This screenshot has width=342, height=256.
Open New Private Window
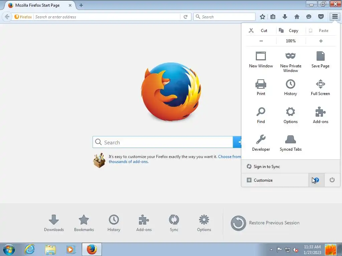291,62
